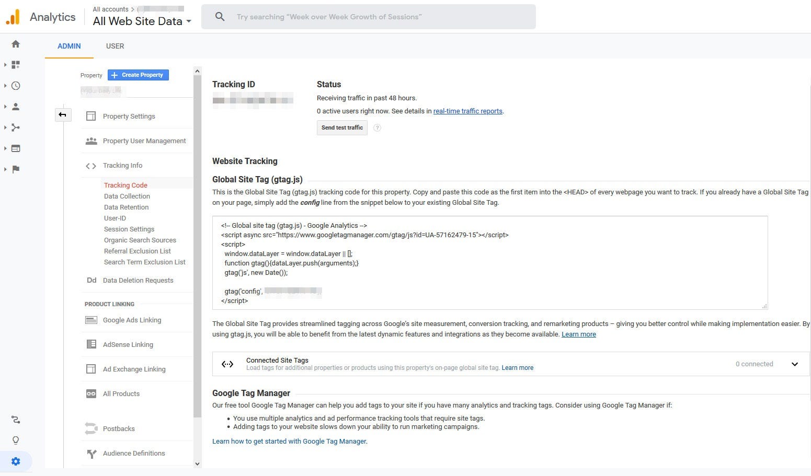Open Customization dashboards icon in left rail
This screenshot has height=476, width=811.
[16, 65]
